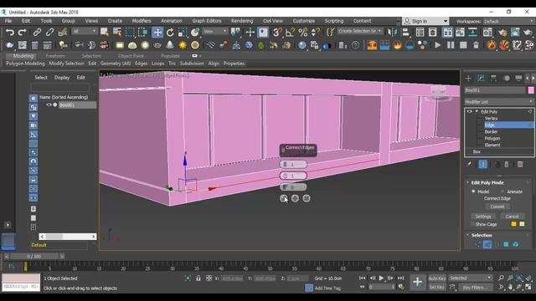Click Remove modifier trash icon under stack

coord(507,165)
